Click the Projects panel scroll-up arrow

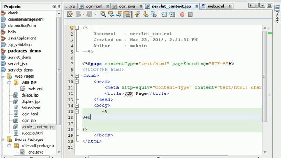click(59, 14)
